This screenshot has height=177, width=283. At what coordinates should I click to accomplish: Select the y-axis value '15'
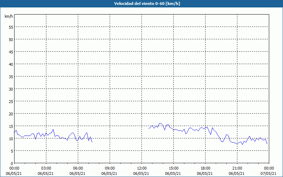pyautogui.click(x=11, y=126)
